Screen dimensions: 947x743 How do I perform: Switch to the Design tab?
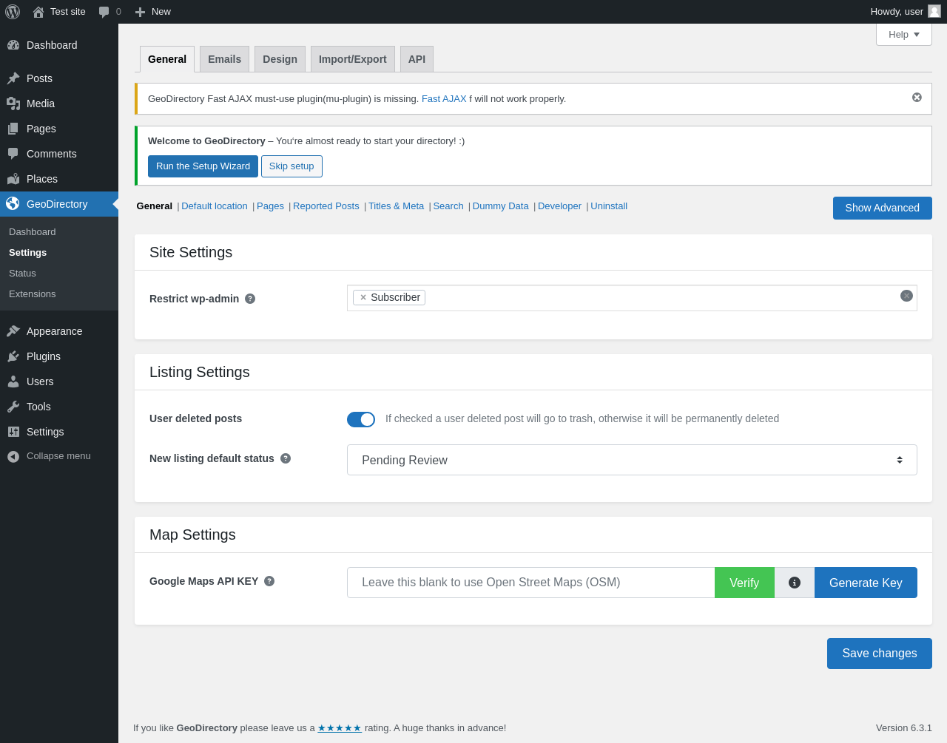pos(280,59)
